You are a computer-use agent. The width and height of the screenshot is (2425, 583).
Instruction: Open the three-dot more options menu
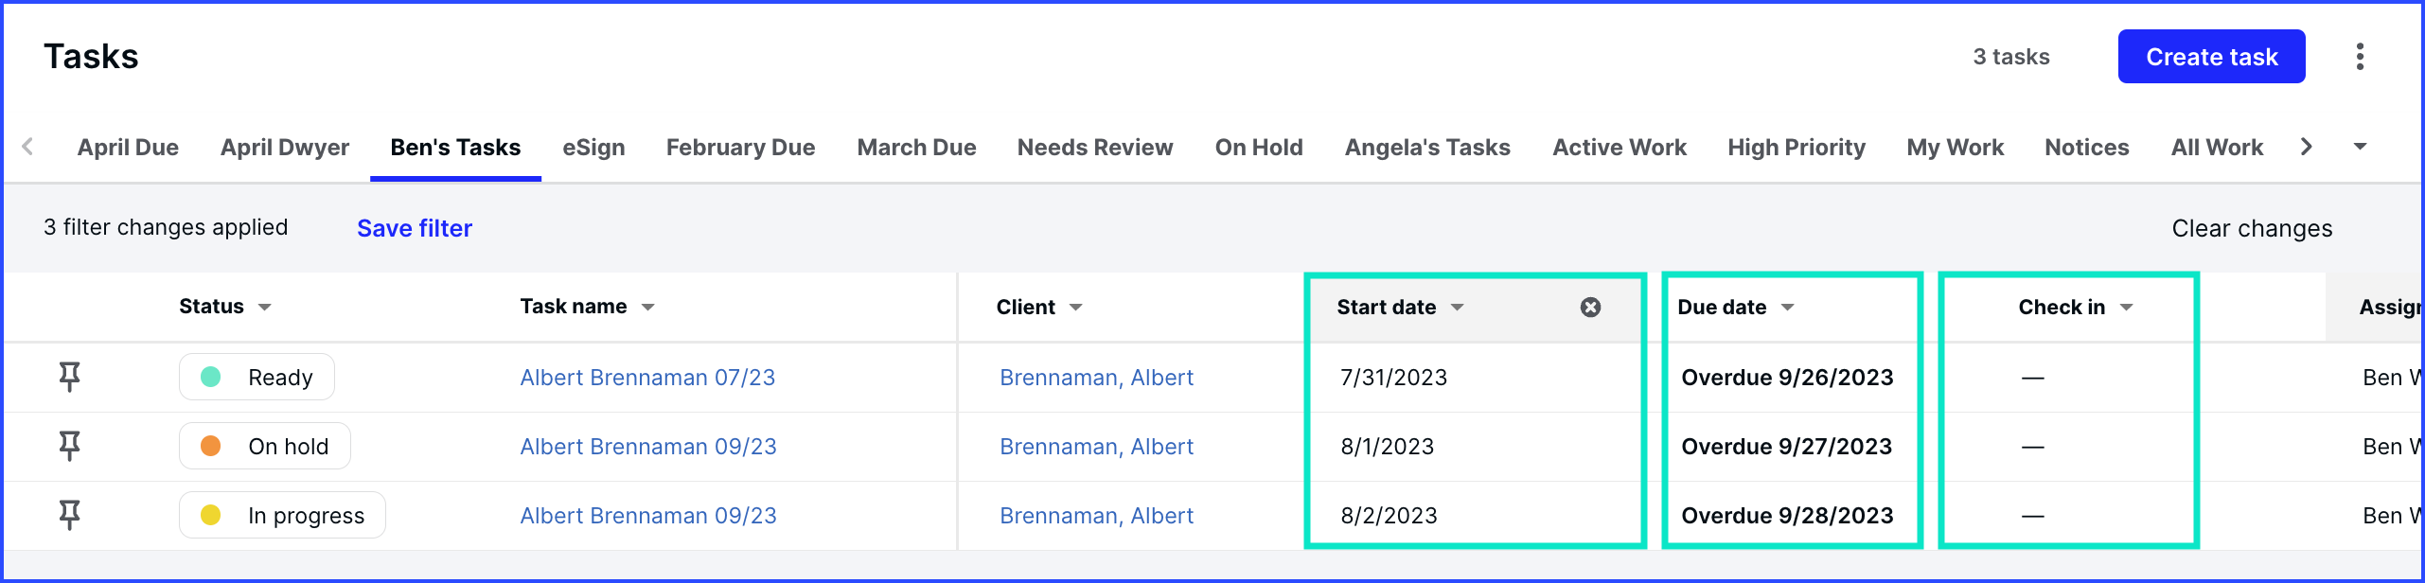[2360, 57]
